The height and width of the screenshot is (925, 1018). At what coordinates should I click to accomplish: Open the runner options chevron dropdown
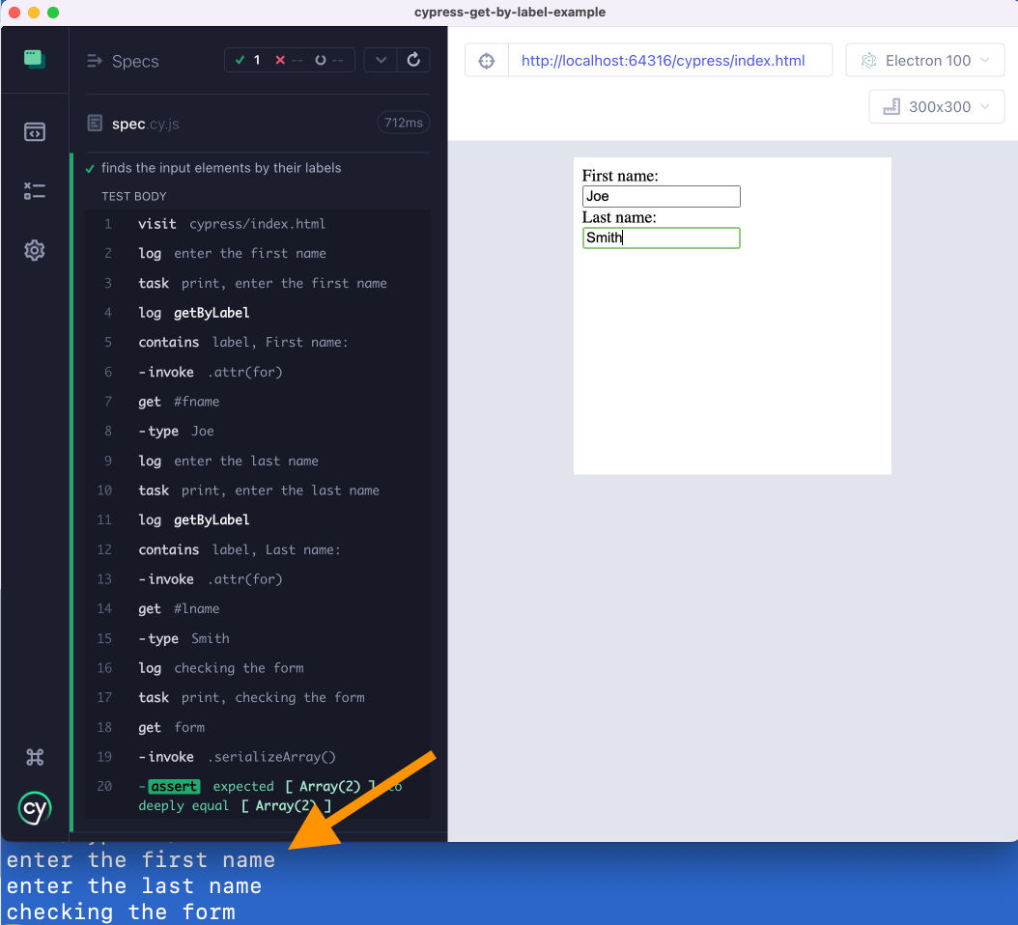pos(381,61)
